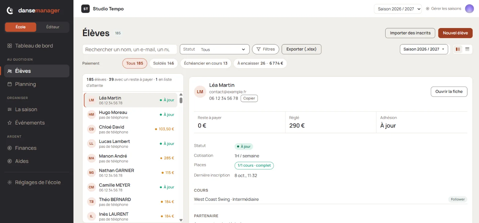This screenshot has height=223, width=479.
Task: Click Importer des inscrits button
Action: coord(410,33)
